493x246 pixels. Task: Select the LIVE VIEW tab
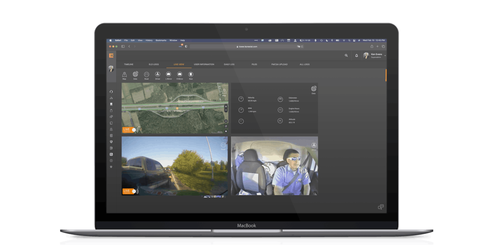[179, 65]
